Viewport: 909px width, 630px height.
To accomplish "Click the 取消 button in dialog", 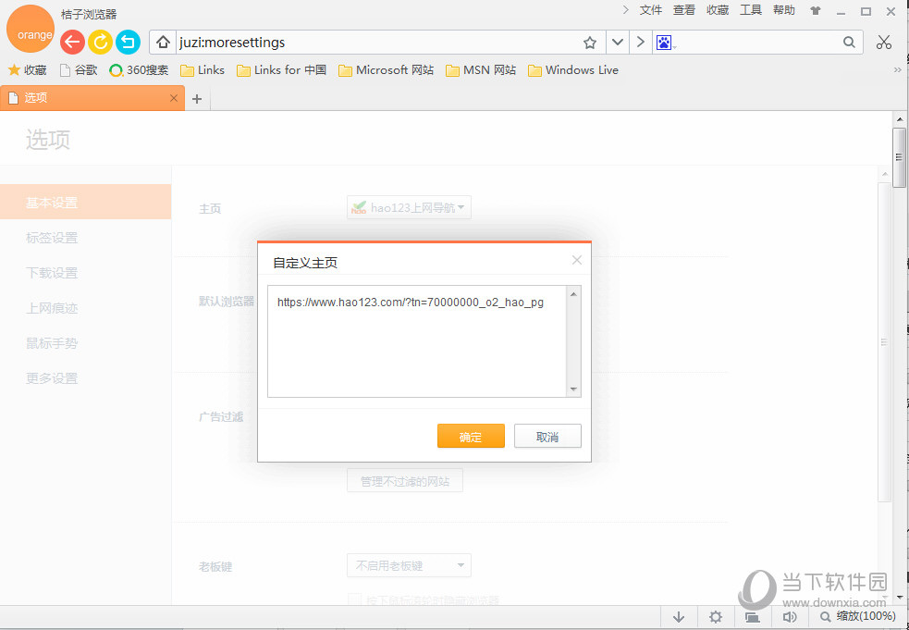I will click(x=547, y=437).
